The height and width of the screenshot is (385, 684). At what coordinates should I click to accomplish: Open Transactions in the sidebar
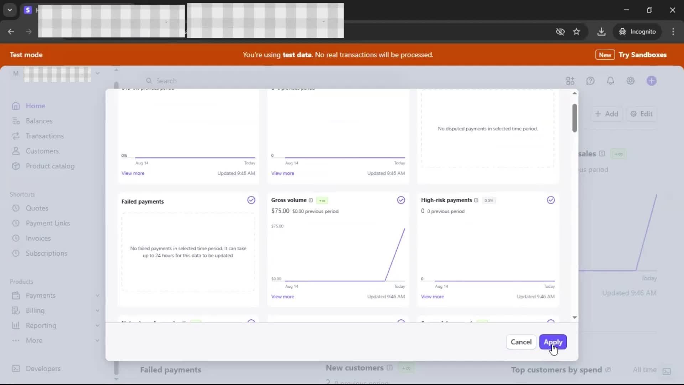pos(45,136)
